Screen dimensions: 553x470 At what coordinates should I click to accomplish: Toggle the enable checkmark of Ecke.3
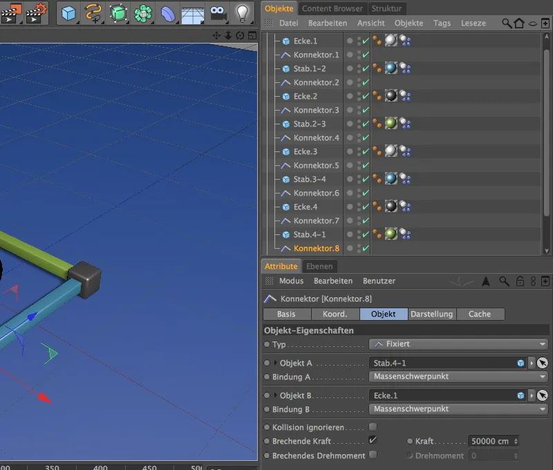[x=366, y=151]
